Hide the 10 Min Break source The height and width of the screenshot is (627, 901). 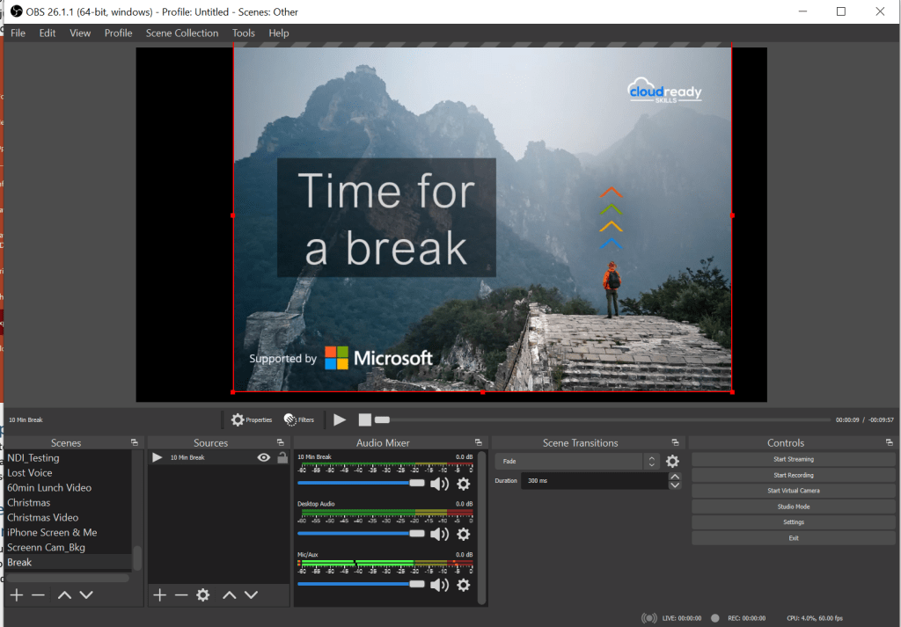(263, 458)
